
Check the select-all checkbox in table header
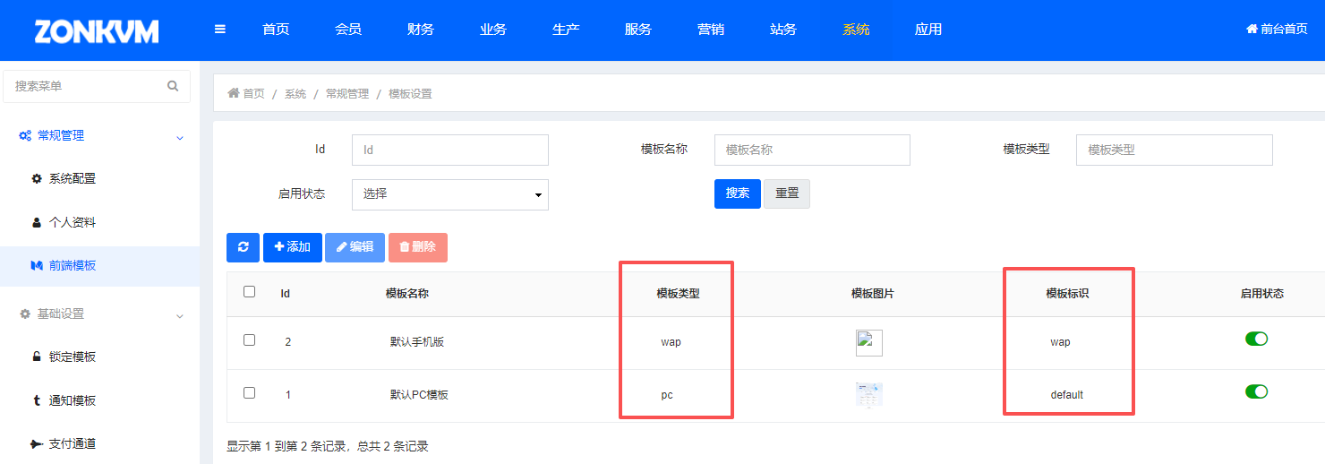point(250,291)
